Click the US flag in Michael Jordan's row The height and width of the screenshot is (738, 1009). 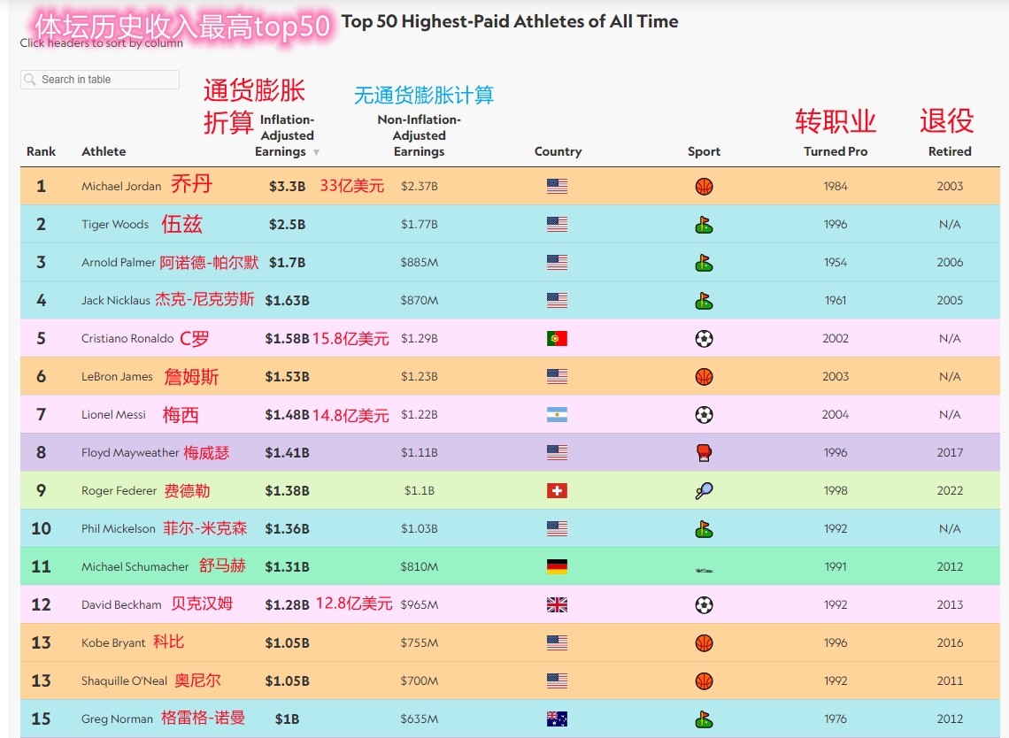558,186
